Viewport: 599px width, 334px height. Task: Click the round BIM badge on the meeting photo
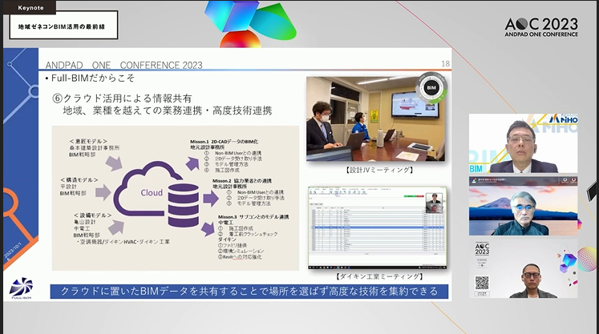(431, 87)
